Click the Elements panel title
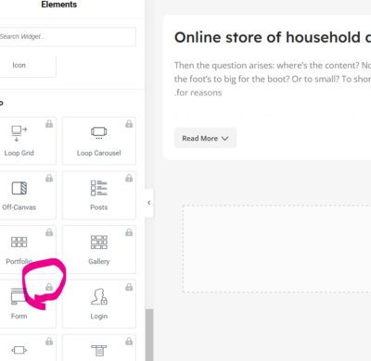This screenshot has width=371, height=361. (59, 5)
